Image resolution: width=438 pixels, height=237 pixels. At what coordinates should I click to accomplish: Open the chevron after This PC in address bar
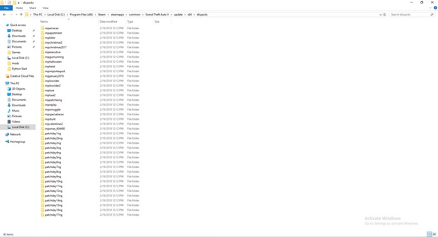[x=45, y=15]
